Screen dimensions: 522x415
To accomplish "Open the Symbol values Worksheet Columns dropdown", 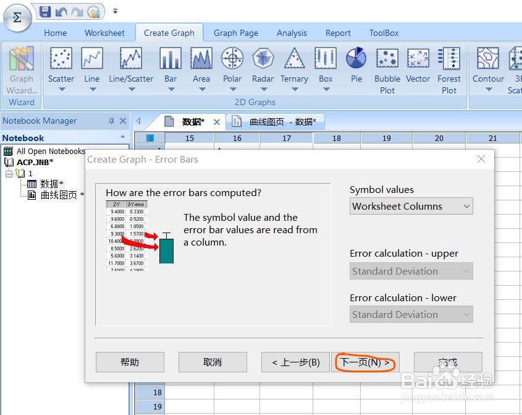I will click(x=411, y=207).
